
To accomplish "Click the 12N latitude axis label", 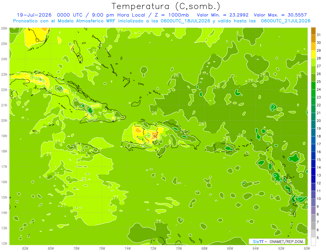I will [4, 243].
